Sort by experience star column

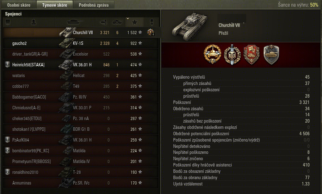coord(135,22)
